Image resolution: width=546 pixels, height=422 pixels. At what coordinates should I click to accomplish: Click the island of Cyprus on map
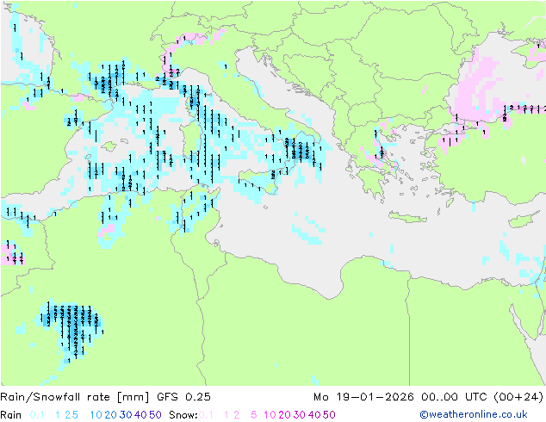tap(524, 220)
